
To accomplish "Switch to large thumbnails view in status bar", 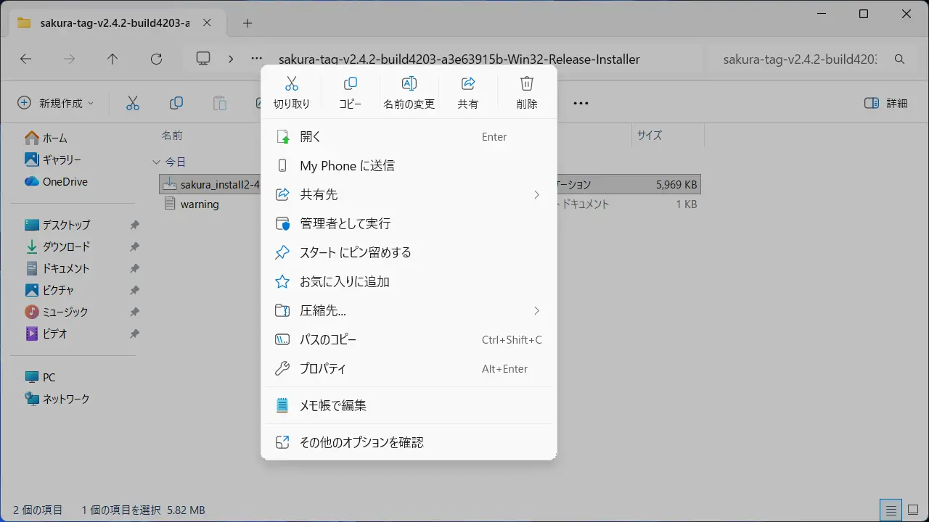I will [x=913, y=509].
